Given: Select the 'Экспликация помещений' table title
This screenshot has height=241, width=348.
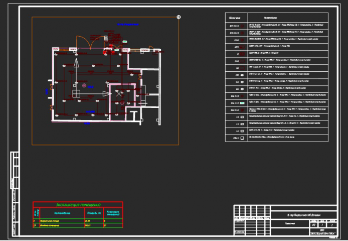Looking at the screenshot, I should (x=78, y=204).
